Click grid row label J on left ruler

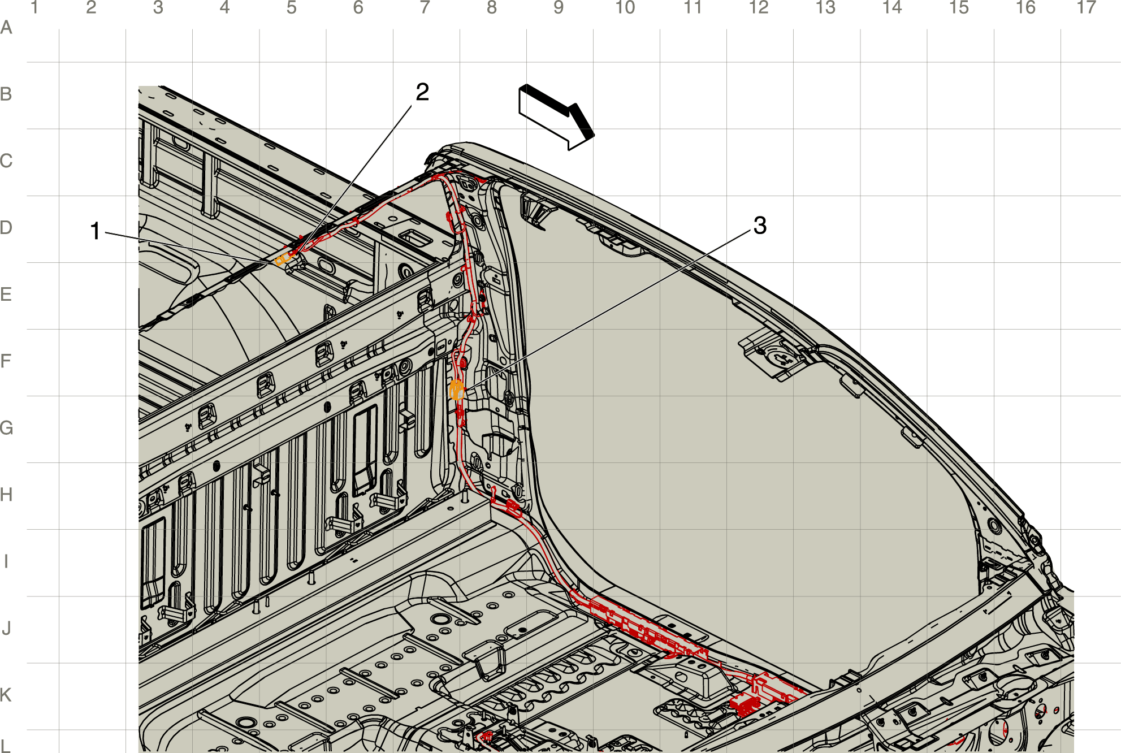(x=6, y=629)
